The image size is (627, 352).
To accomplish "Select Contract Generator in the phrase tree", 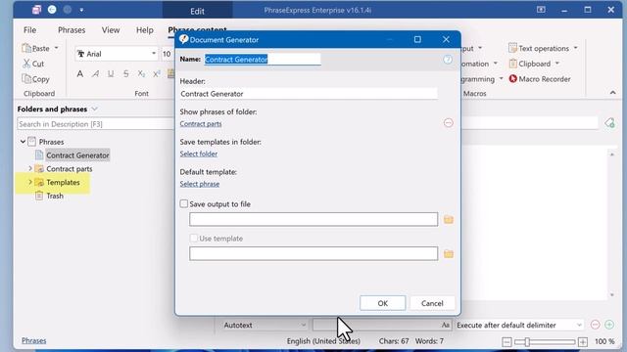I will tap(77, 155).
